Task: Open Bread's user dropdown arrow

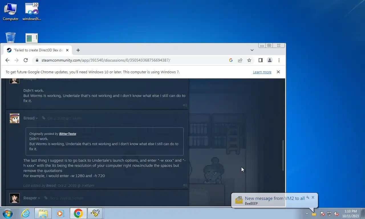Action: (37, 118)
